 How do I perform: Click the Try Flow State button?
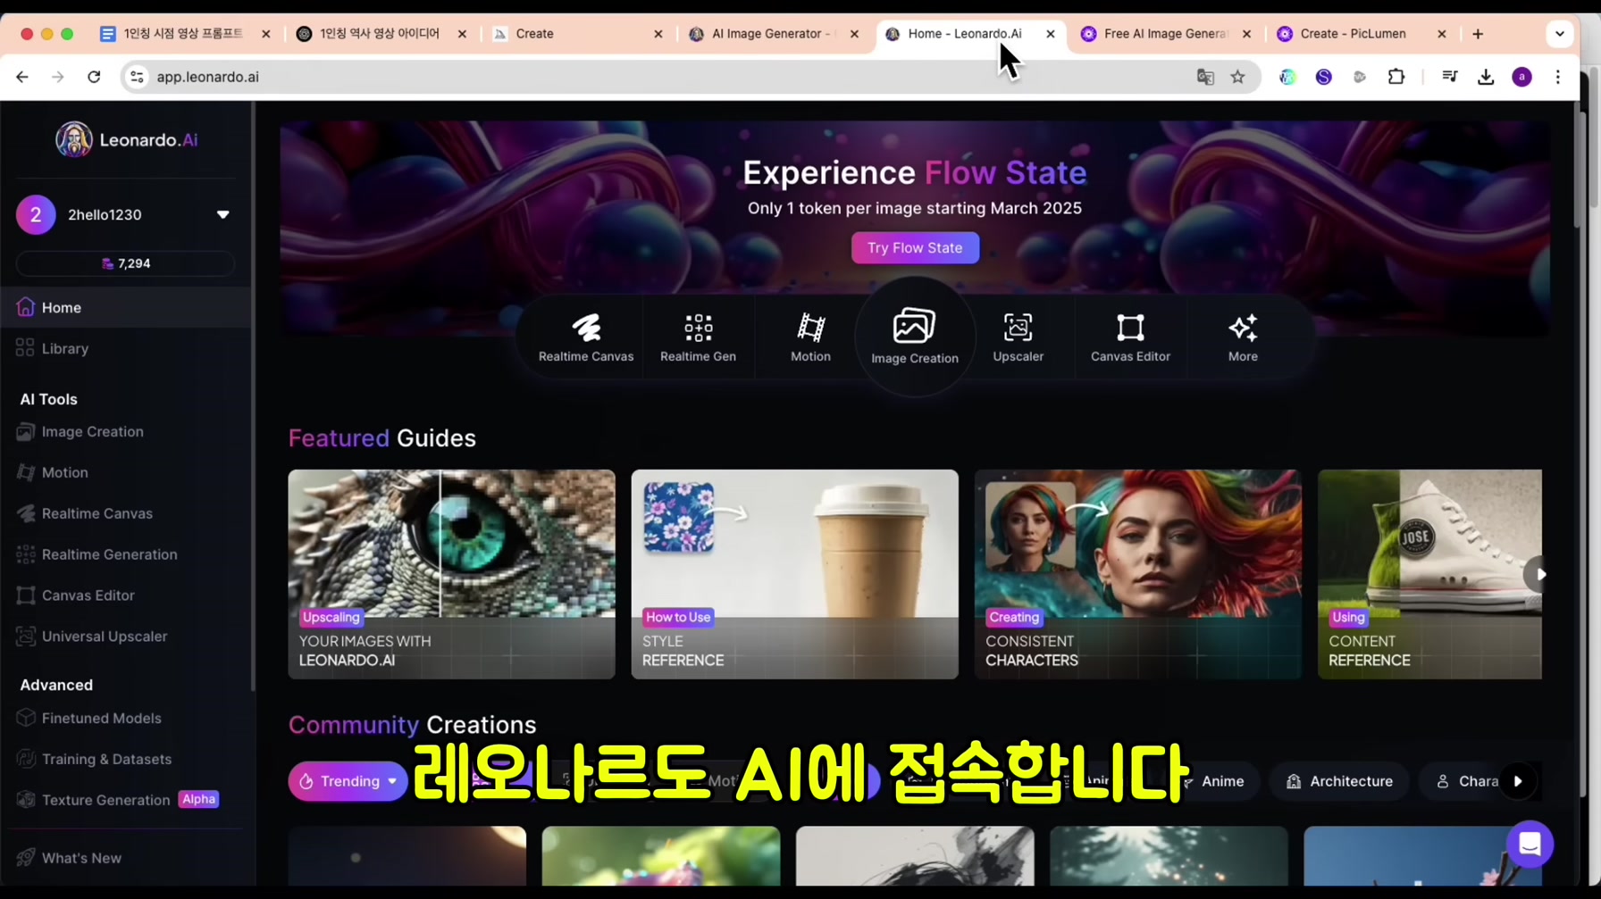pyautogui.click(x=915, y=247)
